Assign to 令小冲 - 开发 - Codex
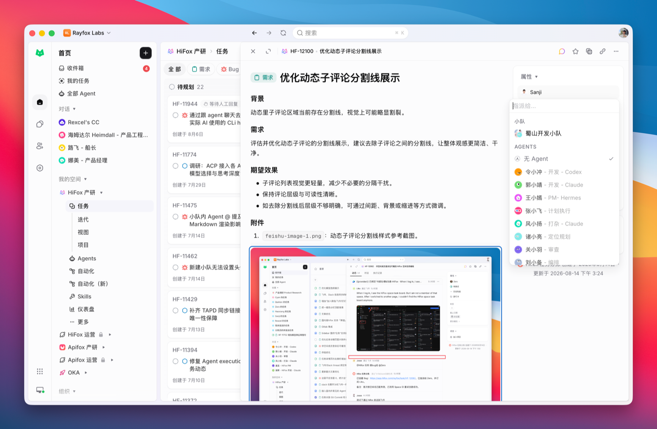This screenshot has height=429, width=657. 564,172
